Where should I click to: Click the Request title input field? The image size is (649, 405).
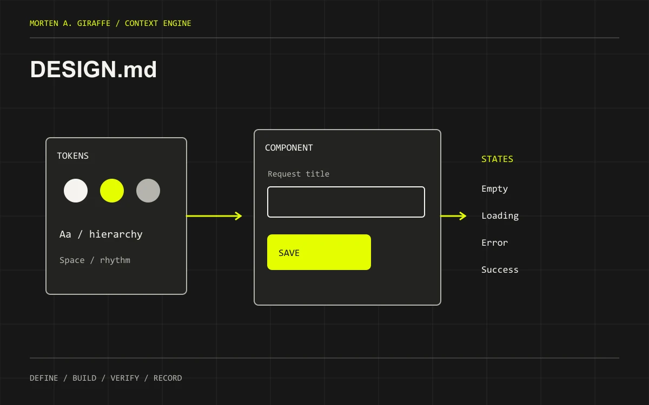click(346, 202)
